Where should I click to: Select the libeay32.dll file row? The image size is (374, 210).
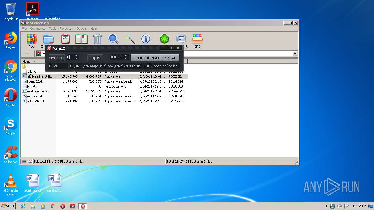pyautogui.click(x=105, y=81)
